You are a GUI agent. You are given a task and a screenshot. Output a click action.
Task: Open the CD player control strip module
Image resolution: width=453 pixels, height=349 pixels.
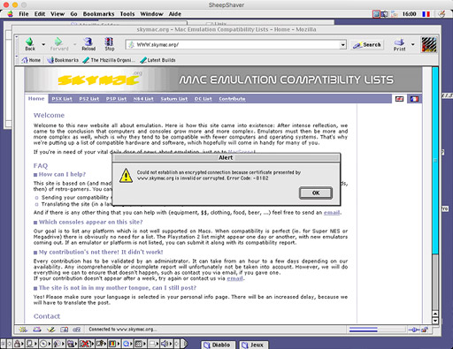[44, 344]
